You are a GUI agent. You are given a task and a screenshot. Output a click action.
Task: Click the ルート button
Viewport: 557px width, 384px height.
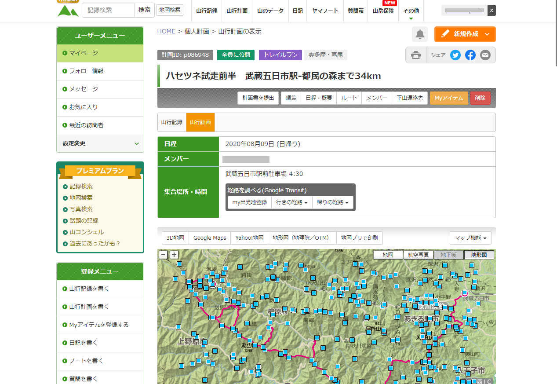[x=349, y=98]
